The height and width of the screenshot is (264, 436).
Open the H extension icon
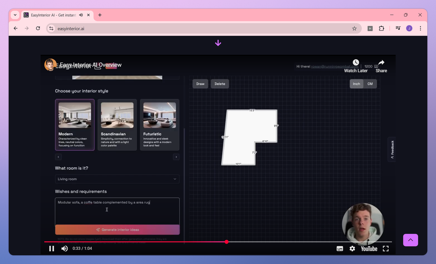[370, 28]
